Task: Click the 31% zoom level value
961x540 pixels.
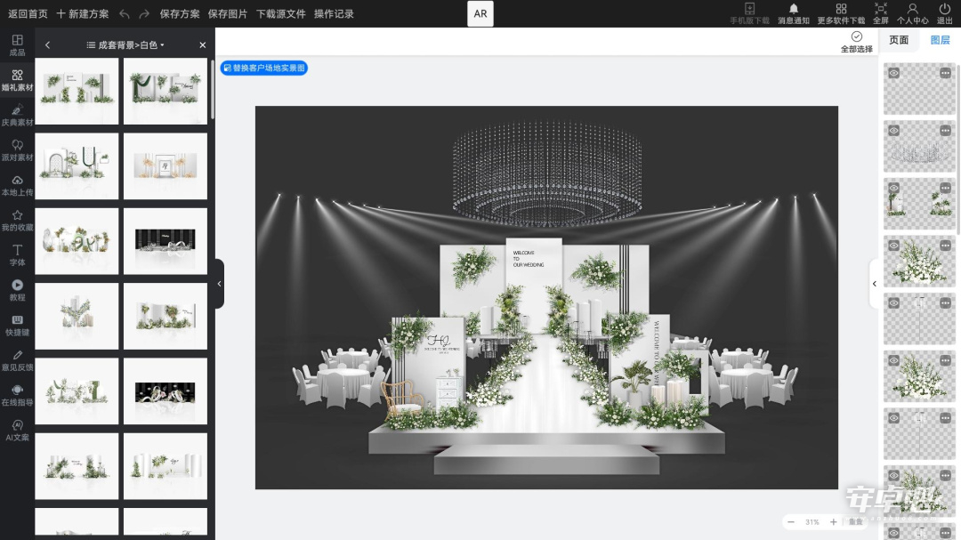Action: [812, 522]
